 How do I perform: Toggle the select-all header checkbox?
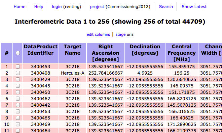18,53
